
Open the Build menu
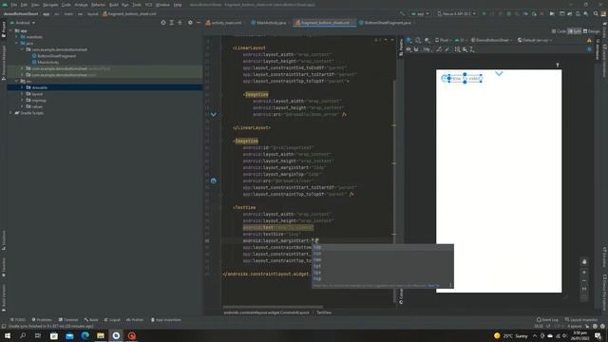pyautogui.click(x=114, y=5)
